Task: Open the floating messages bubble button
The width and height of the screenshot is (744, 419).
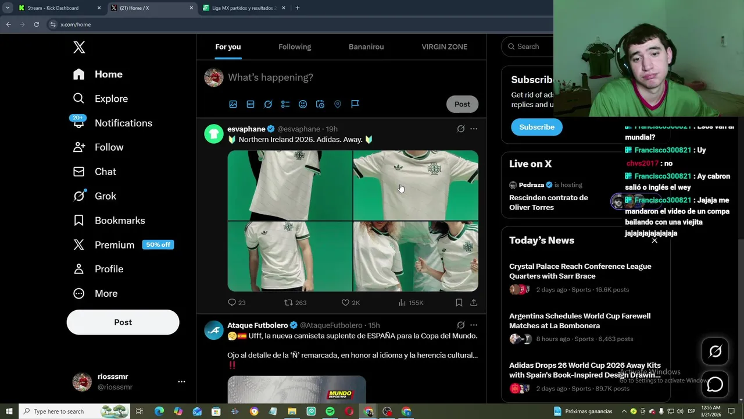Action: [715, 384]
